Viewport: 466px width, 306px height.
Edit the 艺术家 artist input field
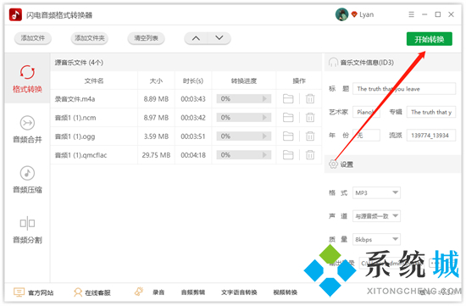pyautogui.click(x=366, y=112)
